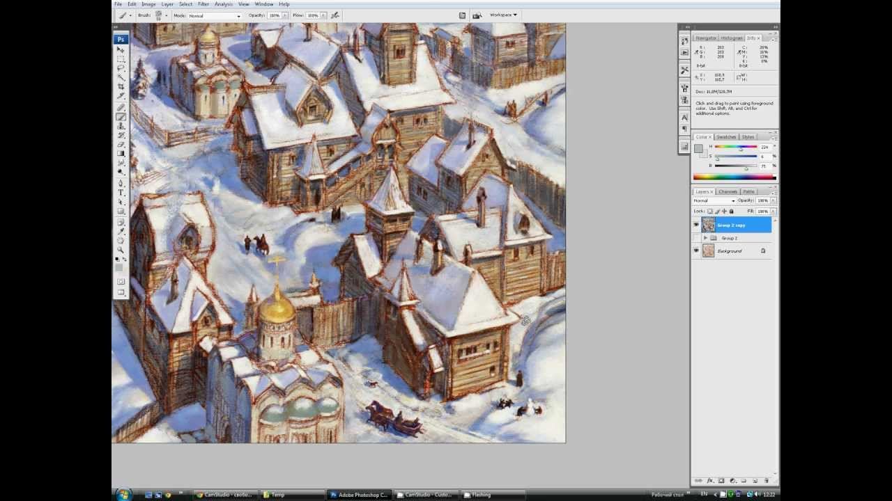The height and width of the screenshot is (501, 892).
Task: Select the Horizontal Type tool
Action: point(121,192)
